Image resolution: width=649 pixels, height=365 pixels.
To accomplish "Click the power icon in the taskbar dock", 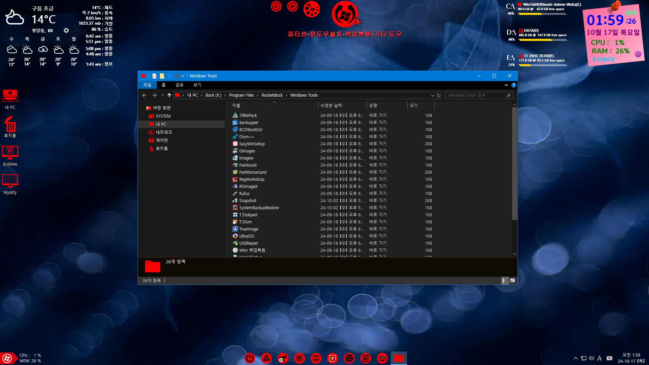I will (x=250, y=358).
